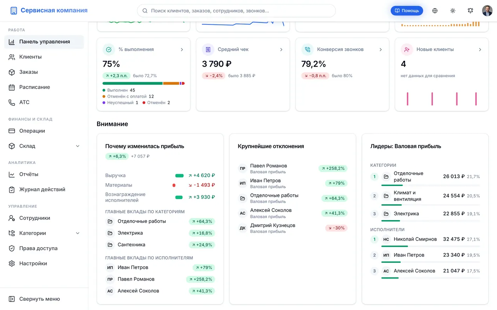Open Сотрудники menu item
This screenshot has height=310, width=497.
(x=44, y=218)
